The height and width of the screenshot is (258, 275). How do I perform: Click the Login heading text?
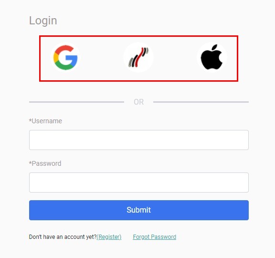pyautogui.click(x=43, y=21)
